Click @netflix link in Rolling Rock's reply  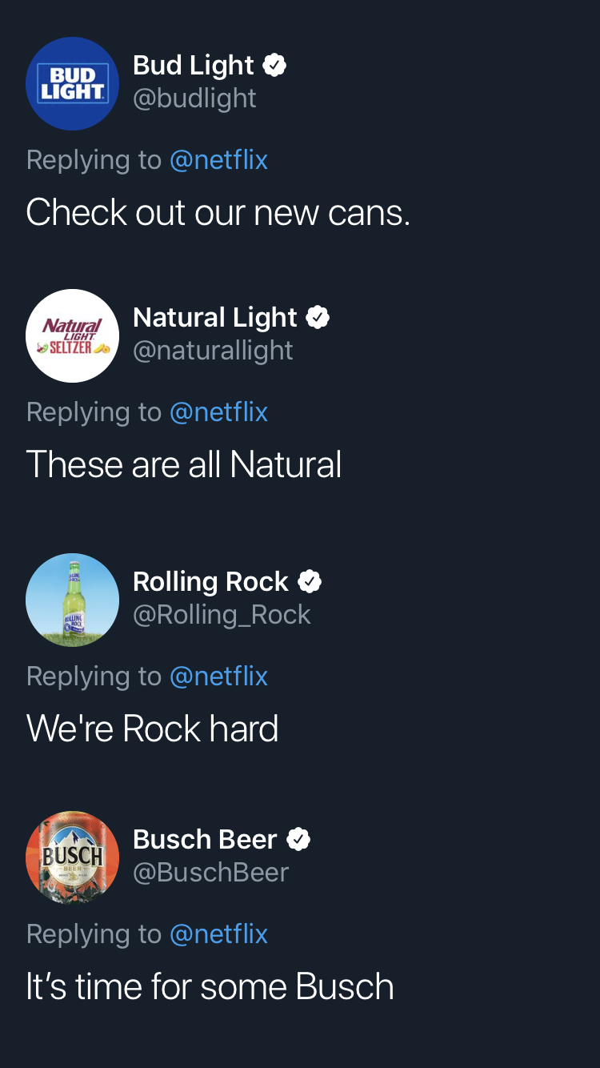point(218,677)
